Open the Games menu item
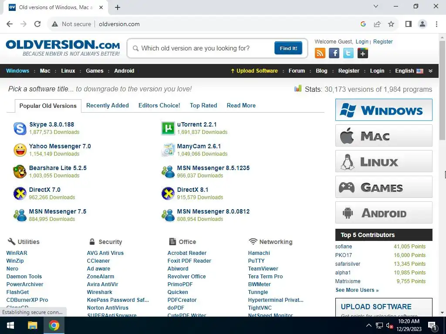This screenshot has width=446, height=334. click(95, 71)
